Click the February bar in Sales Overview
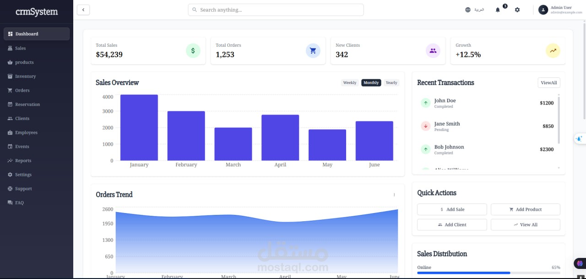This screenshot has height=279, width=586. (x=186, y=136)
